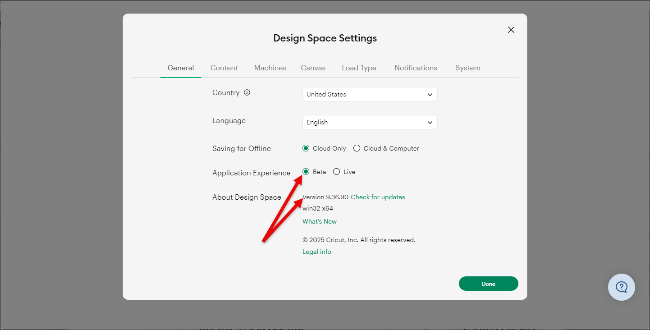Switch Application Experience to Live

336,171
